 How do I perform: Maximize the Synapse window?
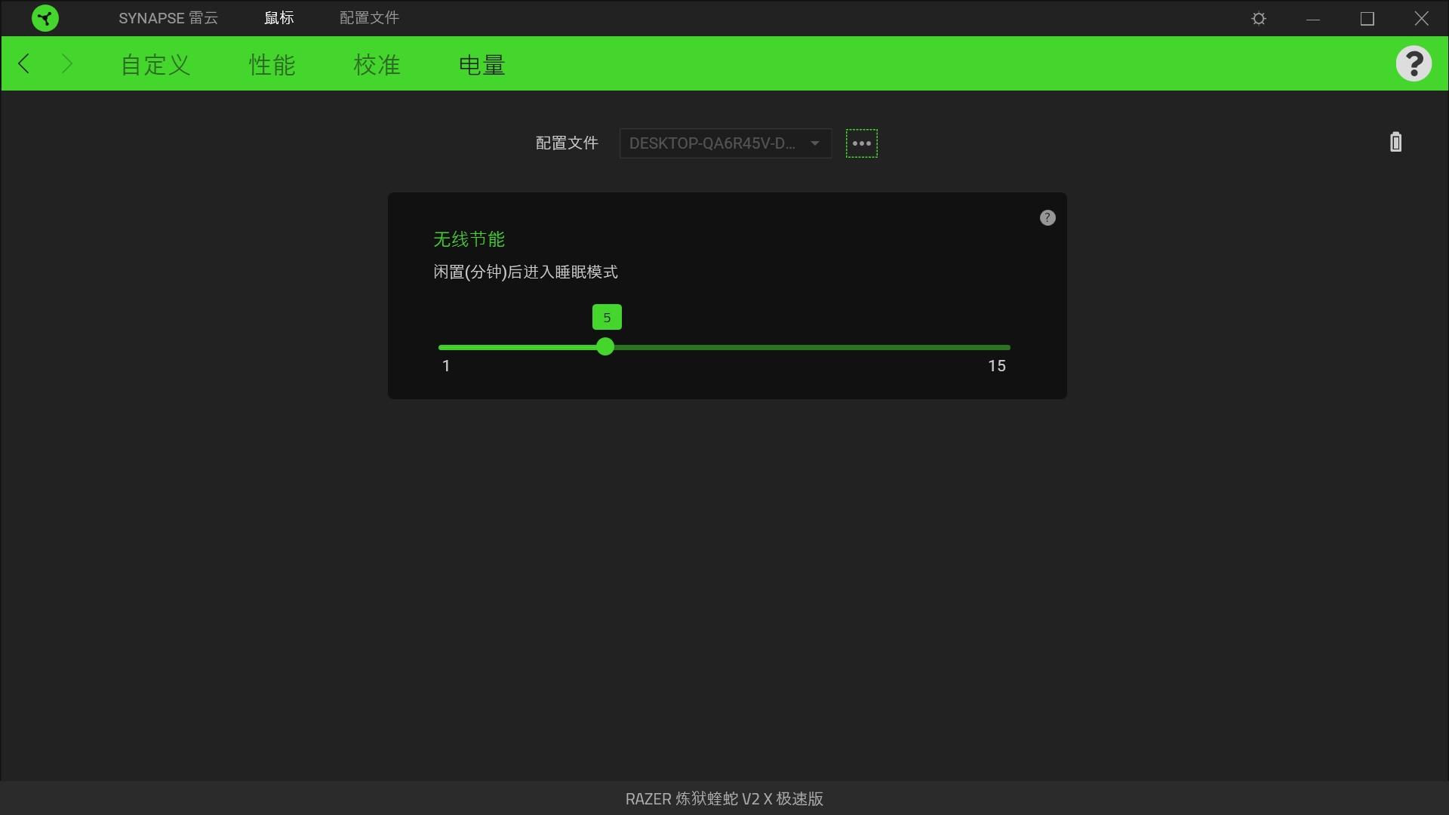pyautogui.click(x=1367, y=18)
